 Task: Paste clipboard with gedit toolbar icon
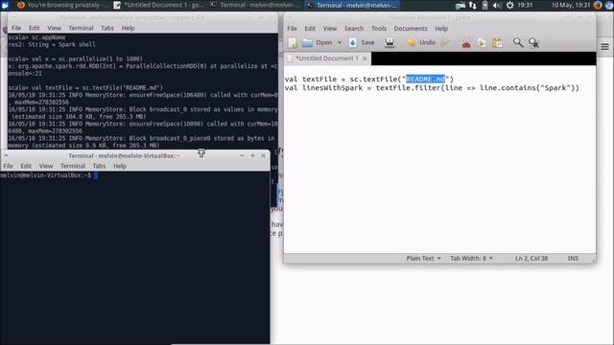tap(497, 42)
